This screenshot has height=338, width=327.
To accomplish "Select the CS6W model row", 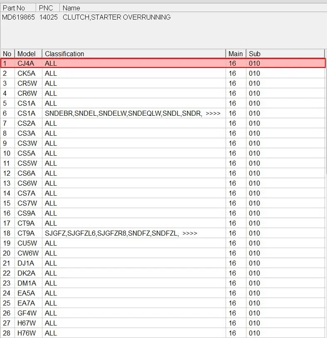I will pos(163,183).
